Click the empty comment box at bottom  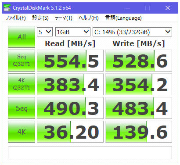click(x=90, y=153)
